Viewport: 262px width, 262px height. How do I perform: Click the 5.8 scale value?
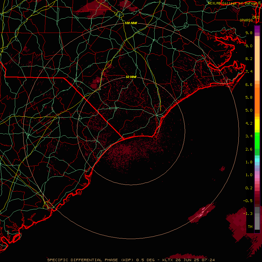[x=249, y=98]
